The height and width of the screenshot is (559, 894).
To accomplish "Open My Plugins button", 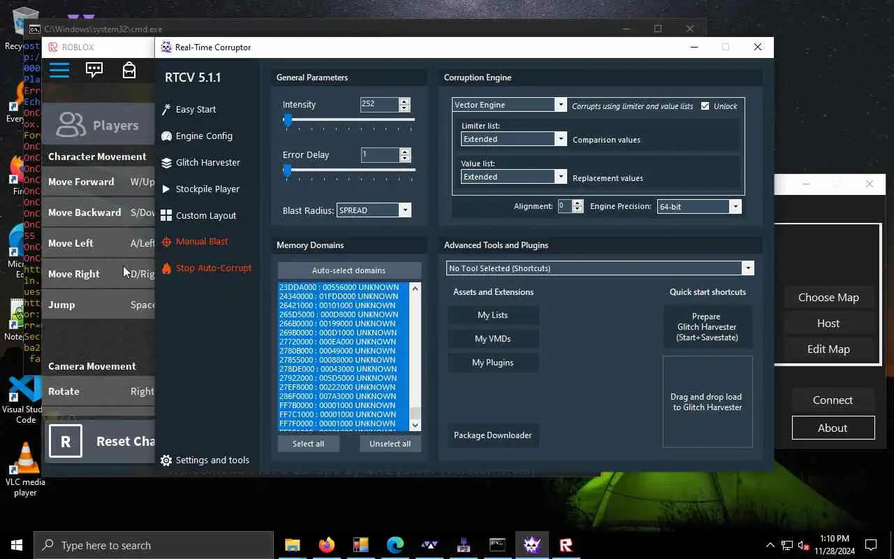I will (493, 363).
